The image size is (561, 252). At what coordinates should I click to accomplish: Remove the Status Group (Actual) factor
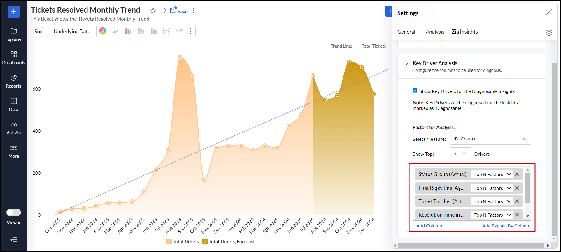517,174
